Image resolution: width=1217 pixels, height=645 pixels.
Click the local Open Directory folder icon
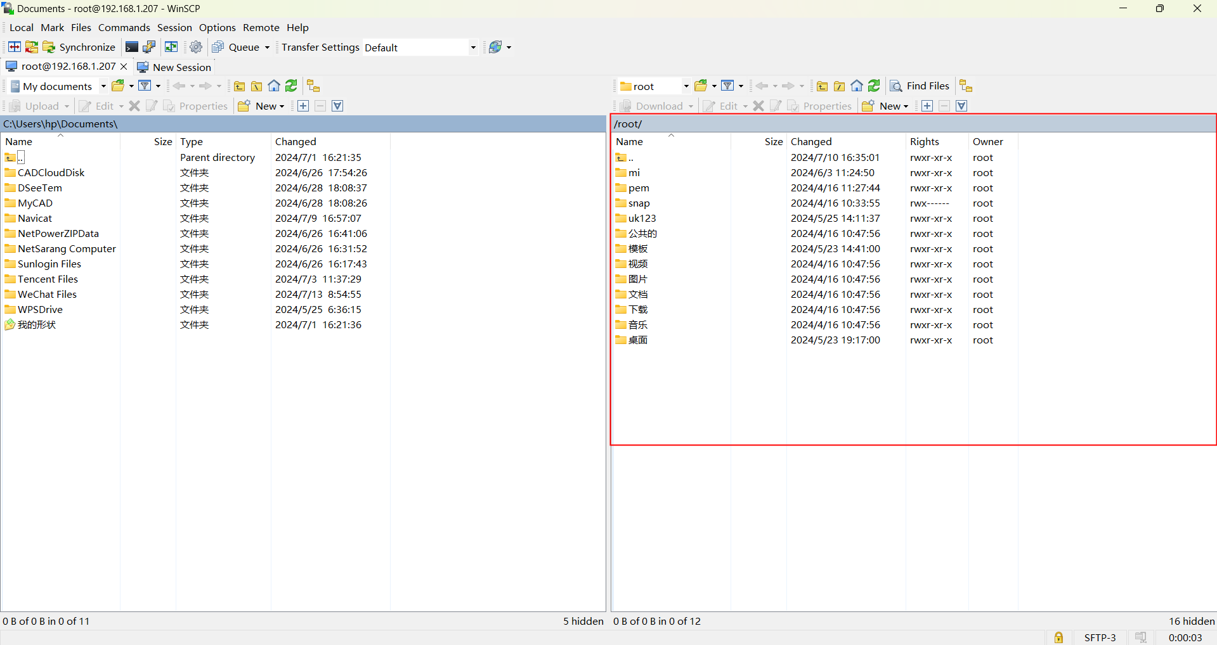118,86
